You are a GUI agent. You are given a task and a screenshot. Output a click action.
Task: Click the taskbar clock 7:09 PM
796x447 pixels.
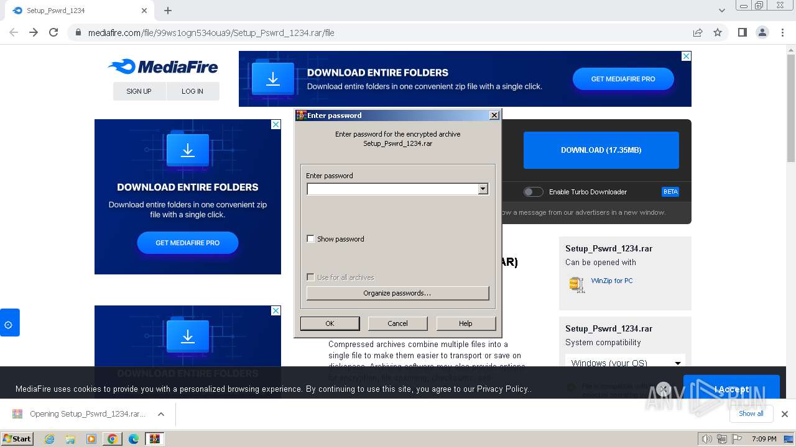(x=764, y=439)
